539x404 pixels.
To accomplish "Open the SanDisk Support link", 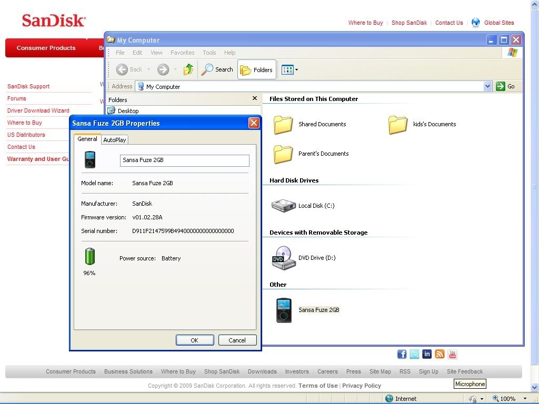I will click(x=28, y=86).
